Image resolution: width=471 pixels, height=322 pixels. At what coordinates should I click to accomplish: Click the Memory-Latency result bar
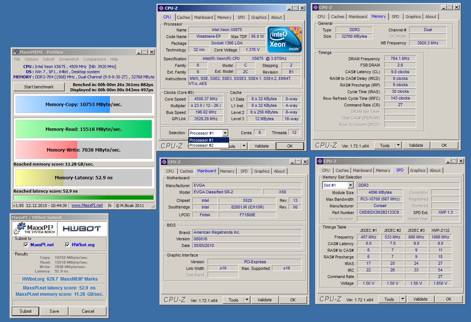(x=84, y=177)
